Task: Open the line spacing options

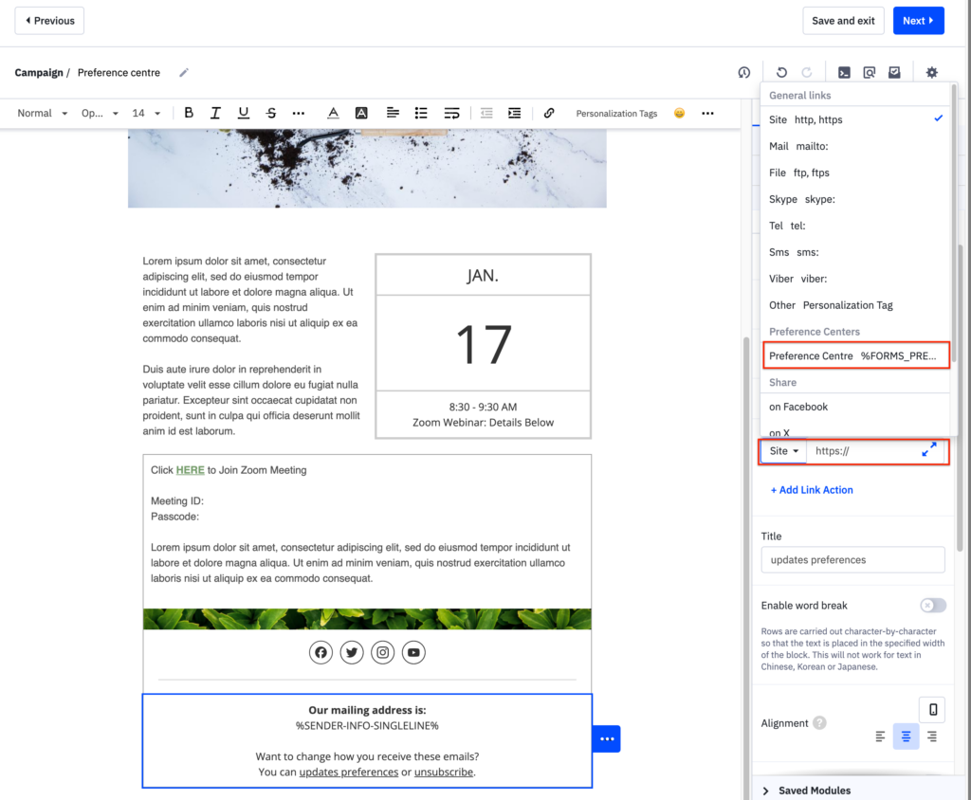Action: (x=451, y=113)
